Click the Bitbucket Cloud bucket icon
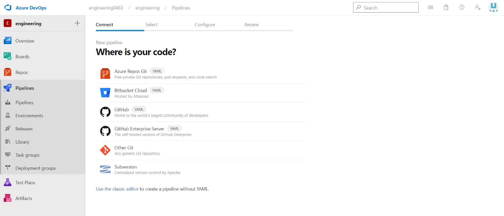 point(105,93)
